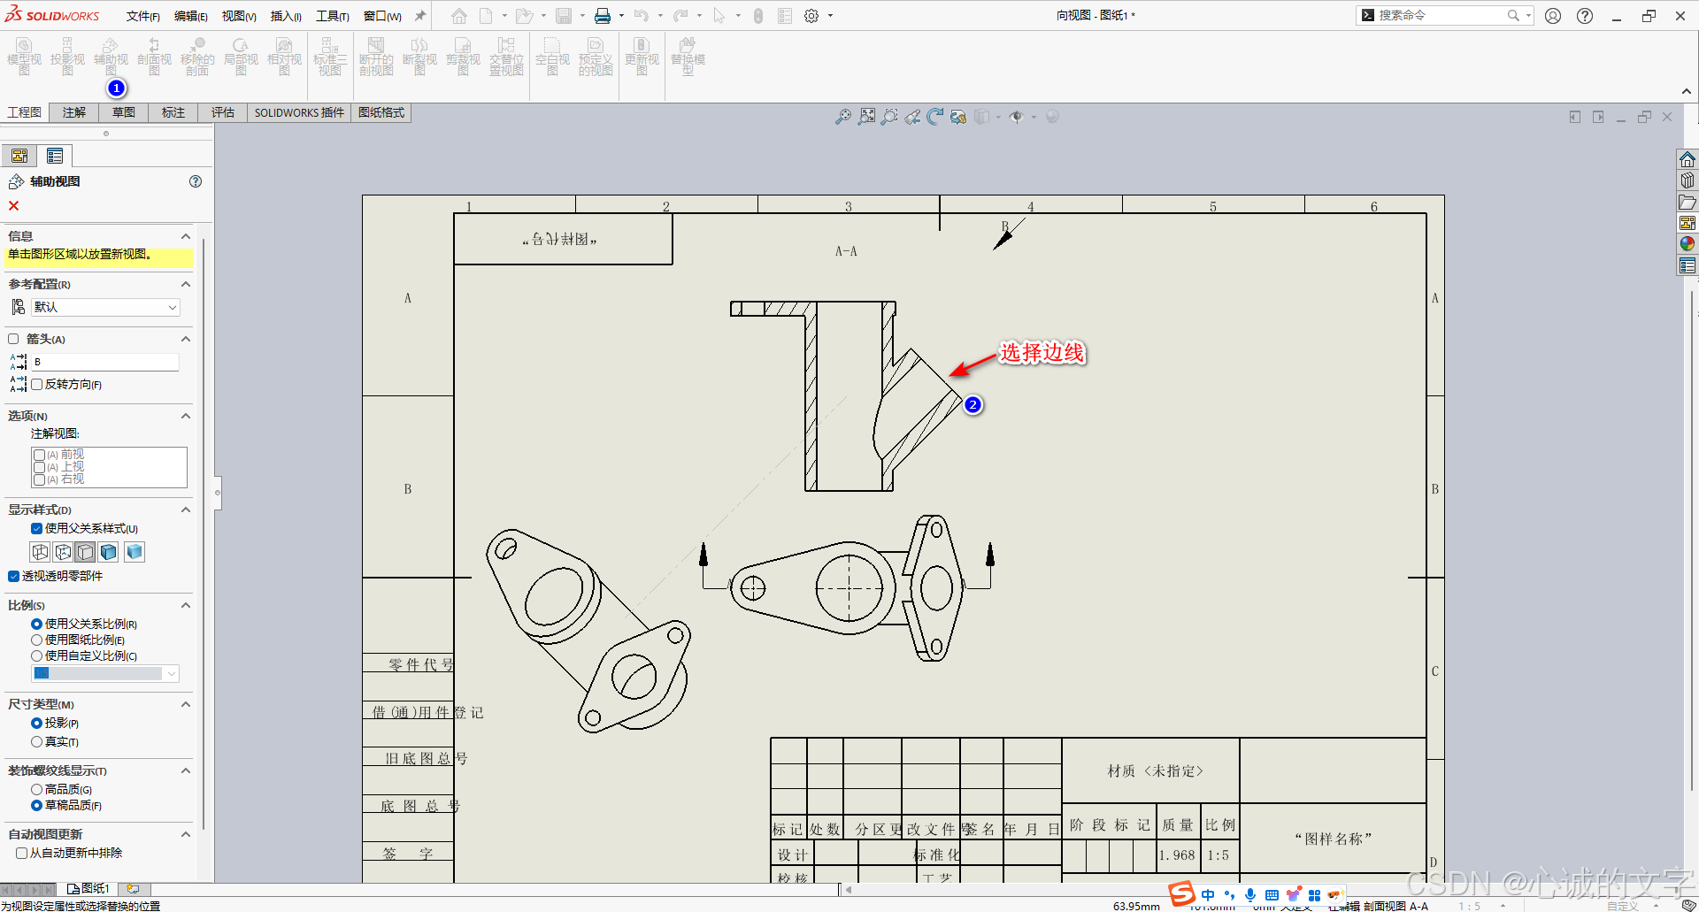Open the Custom Properties task pane icon
Viewport: 1699px width, 912px height.
point(1687,265)
